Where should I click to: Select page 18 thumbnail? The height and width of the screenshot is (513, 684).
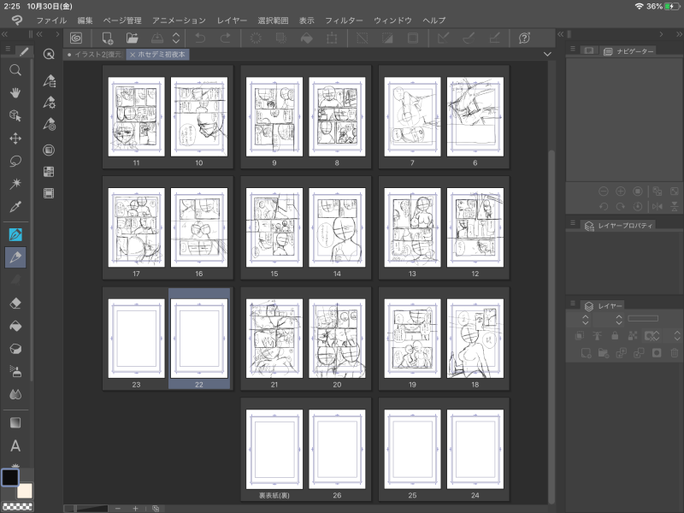[x=475, y=338]
